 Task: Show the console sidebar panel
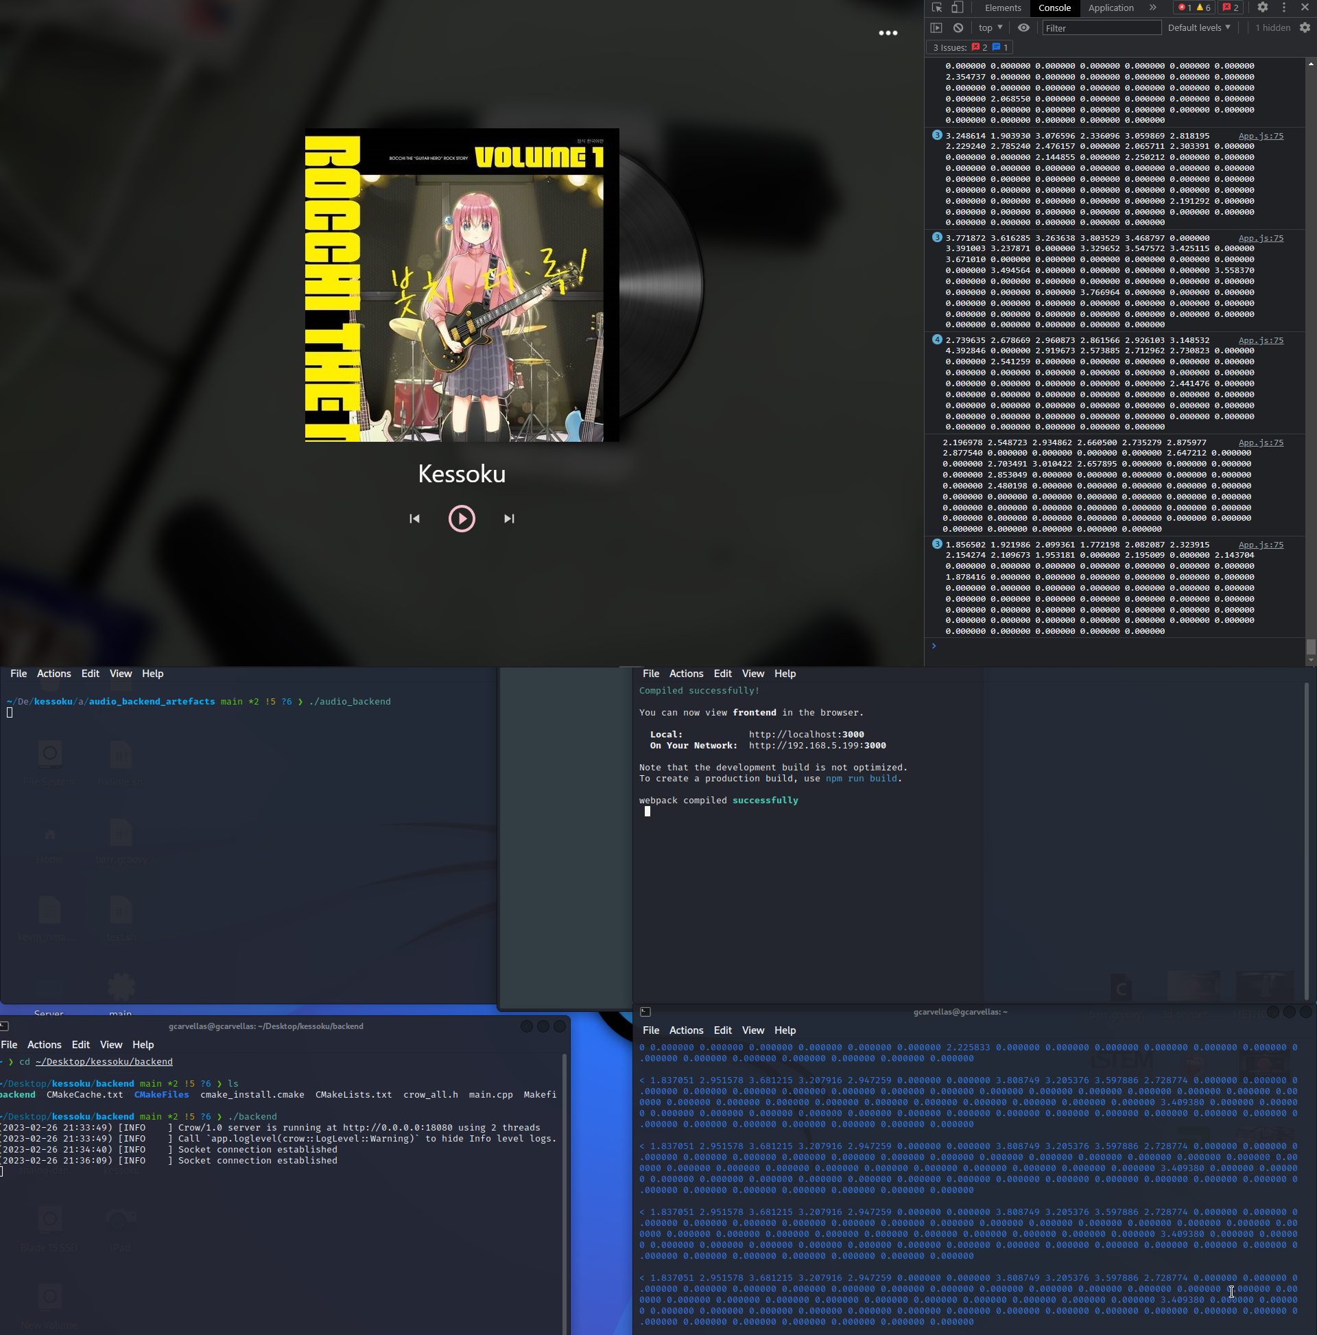point(936,27)
